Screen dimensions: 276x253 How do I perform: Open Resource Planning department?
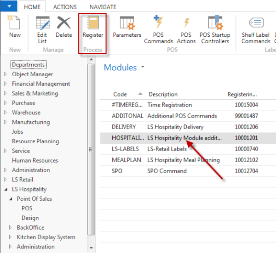tap(35, 141)
